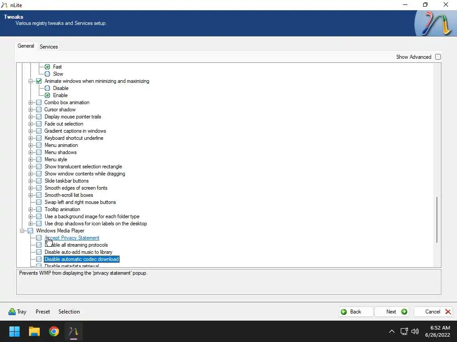
Task: Open the Preset menu
Action: (43, 312)
